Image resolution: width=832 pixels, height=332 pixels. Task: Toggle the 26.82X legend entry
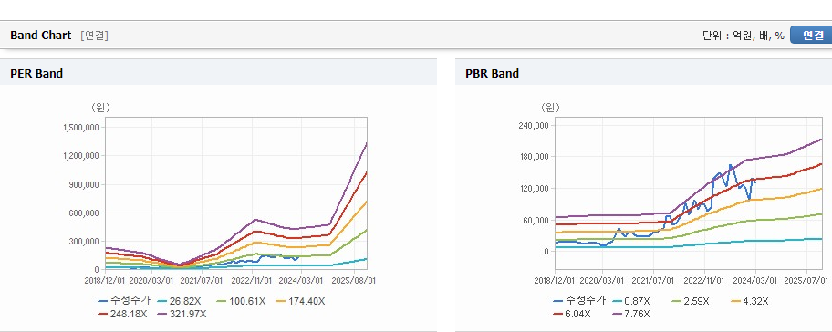180,301
